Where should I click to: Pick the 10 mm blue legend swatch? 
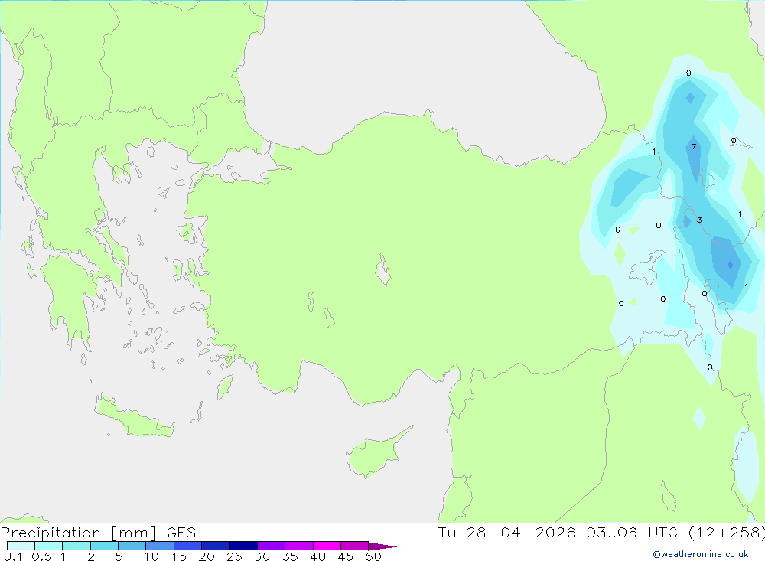[160, 546]
